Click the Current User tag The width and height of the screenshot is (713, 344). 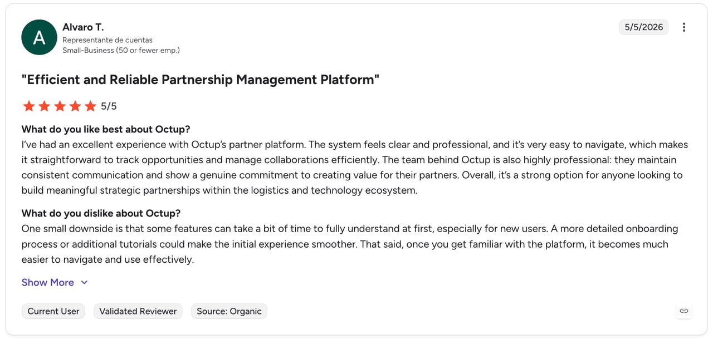pyautogui.click(x=53, y=311)
